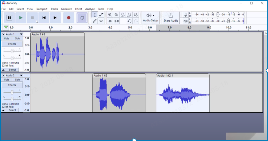Screen dimensions: 268x141
Task: Click the Zoom Out magnifier
Action: [x=116, y=15]
